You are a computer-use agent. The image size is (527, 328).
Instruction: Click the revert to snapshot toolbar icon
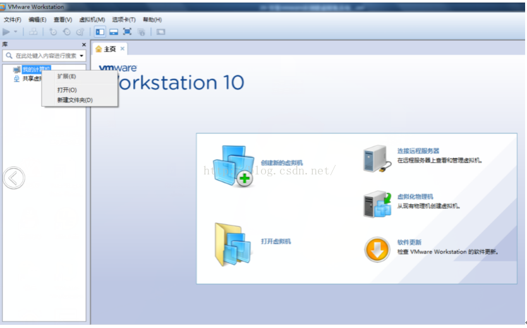[67, 32]
